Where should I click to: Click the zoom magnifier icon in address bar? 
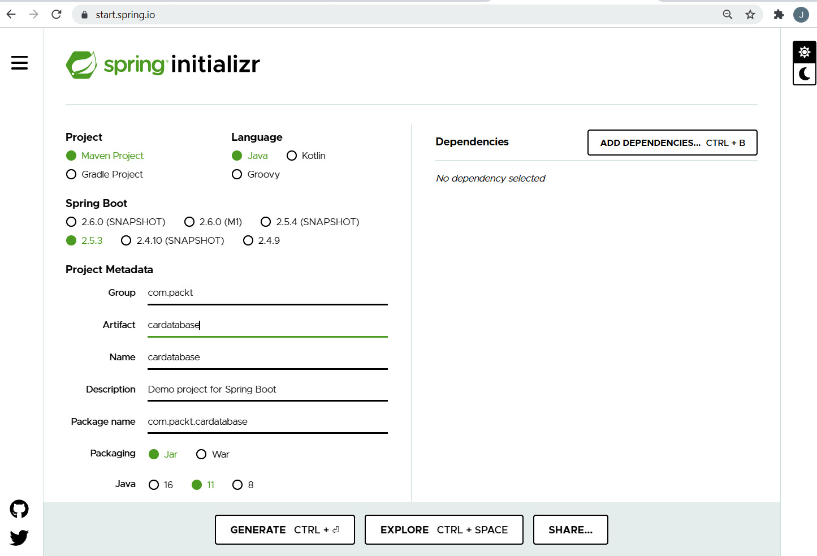(x=728, y=15)
